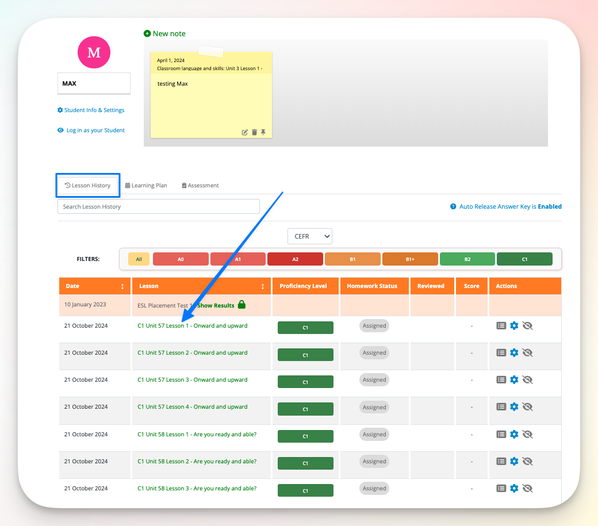This screenshot has width=598, height=526.
Task: Open C1 Unit 58 Lesson 1 - Are you ready and able?
Action: pos(196,434)
